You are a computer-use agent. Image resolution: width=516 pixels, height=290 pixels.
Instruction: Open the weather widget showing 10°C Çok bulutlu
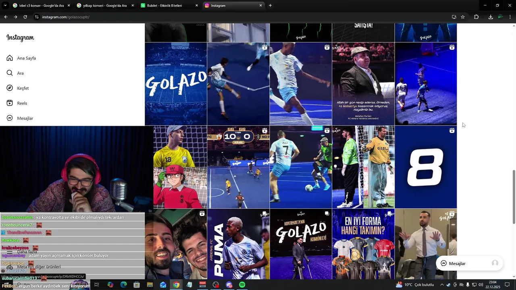[415, 285]
